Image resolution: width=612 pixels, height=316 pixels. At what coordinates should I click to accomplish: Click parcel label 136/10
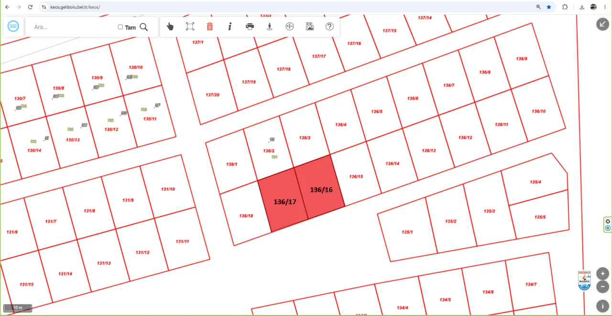pyautogui.click(x=539, y=111)
